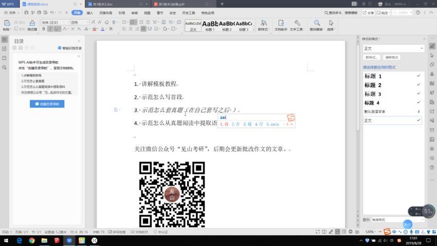Click the decrease indent icon
The width and height of the screenshot is (437, 246).
coord(141,22)
